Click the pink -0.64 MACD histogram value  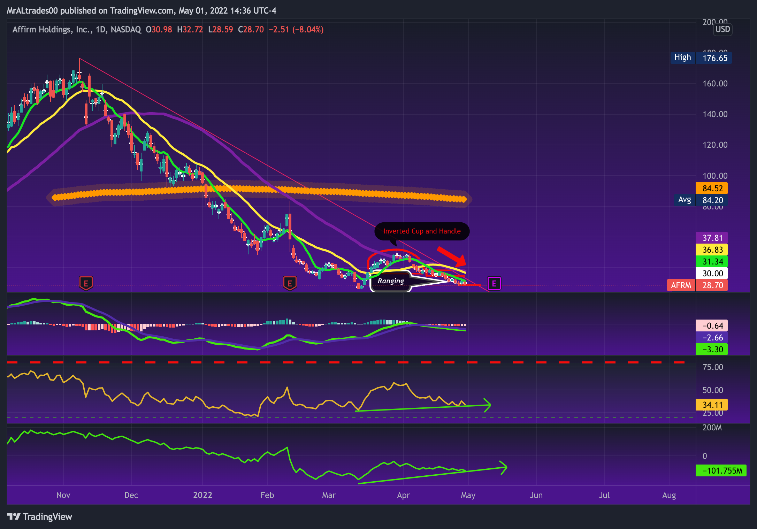[712, 326]
